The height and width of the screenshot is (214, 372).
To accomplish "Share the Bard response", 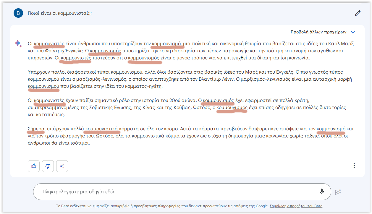I will point(62,166).
